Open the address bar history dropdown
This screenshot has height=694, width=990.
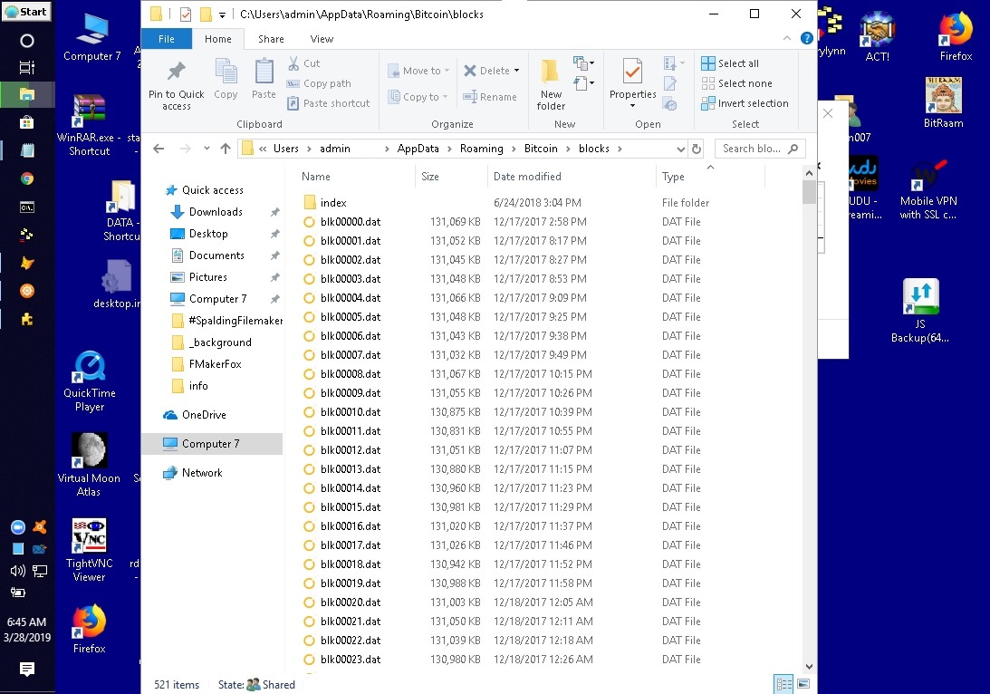click(680, 149)
